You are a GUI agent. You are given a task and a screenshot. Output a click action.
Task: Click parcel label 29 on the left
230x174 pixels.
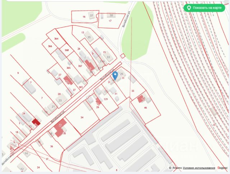coord(24,113)
